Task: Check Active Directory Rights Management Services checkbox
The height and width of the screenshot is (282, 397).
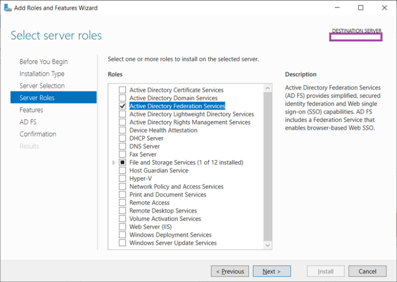Action: pos(123,122)
